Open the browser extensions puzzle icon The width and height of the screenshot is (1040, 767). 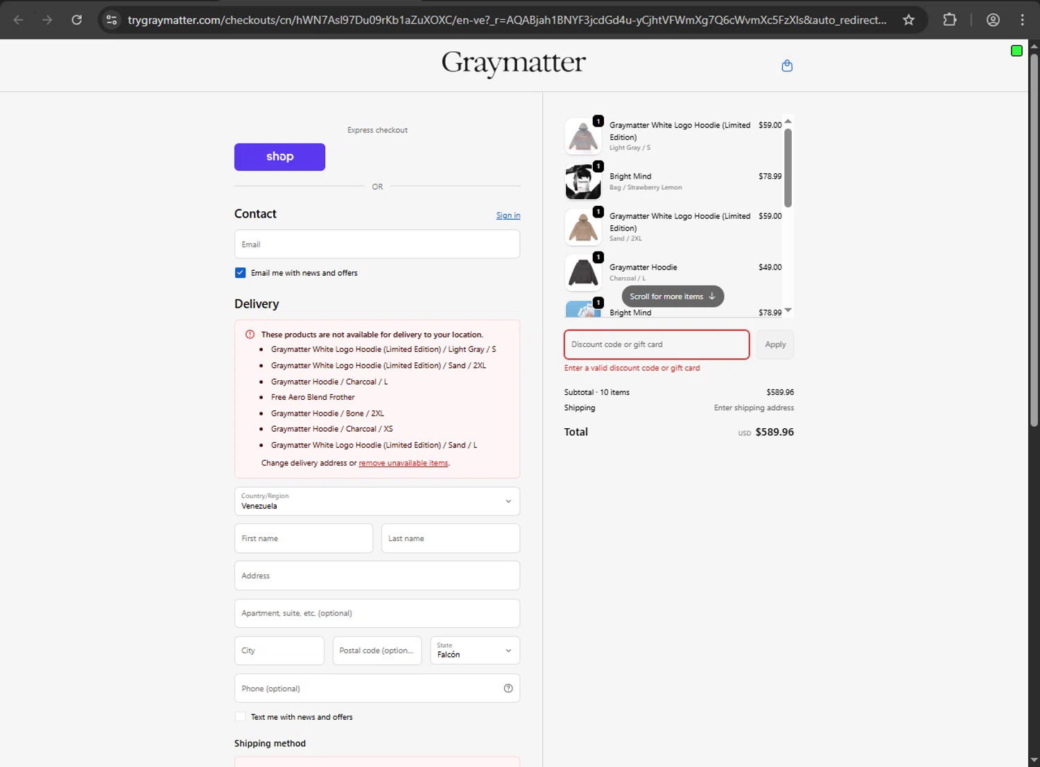pyautogui.click(x=950, y=20)
